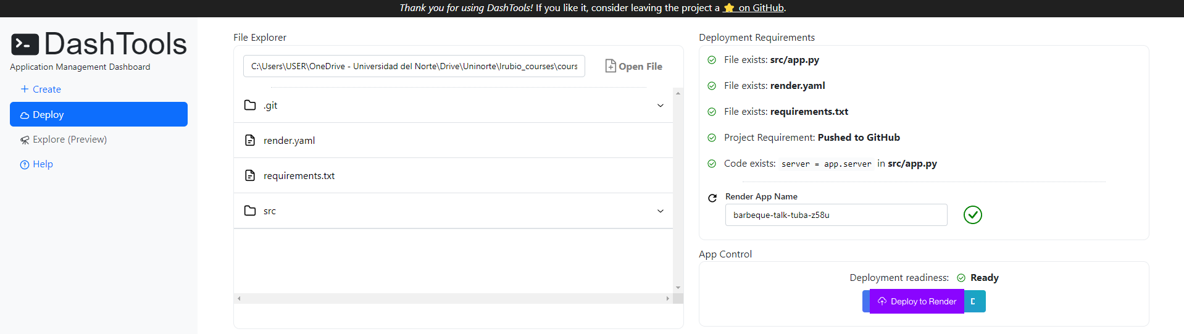1184x334 pixels.
Task: Click the 'server = app.server' code text
Action: tap(827, 164)
